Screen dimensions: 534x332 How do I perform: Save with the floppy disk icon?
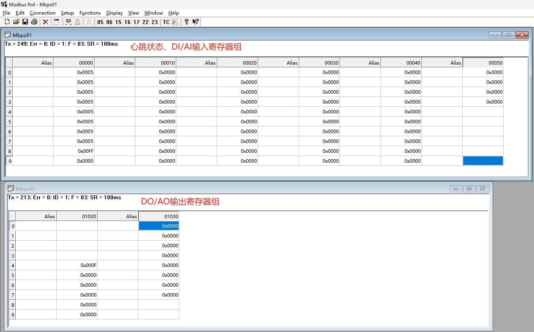pyautogui.click(x=25, y=22)
